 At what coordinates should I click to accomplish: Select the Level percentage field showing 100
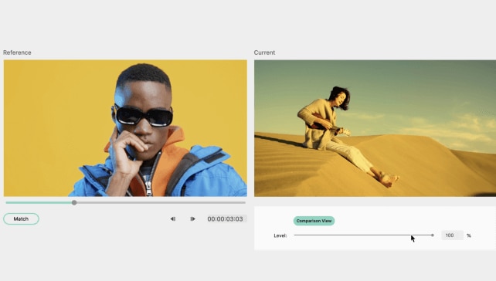coord(452,235)
